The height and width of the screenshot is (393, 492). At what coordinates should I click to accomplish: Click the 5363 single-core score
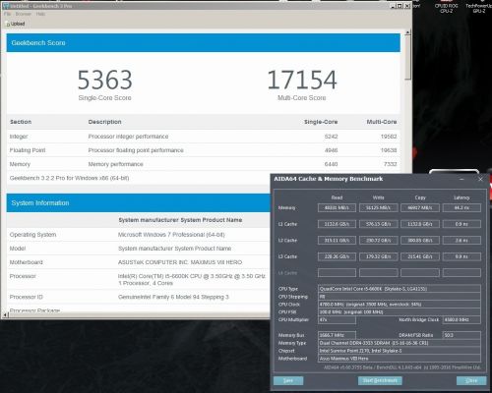click(x=105, y=80)
